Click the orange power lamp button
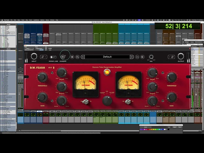 click(x=107, y=72)
